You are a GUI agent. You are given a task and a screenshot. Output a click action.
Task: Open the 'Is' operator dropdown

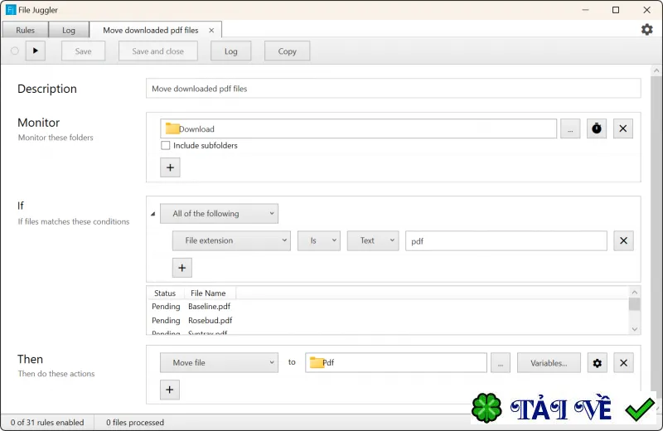click(x=319, y=240)
